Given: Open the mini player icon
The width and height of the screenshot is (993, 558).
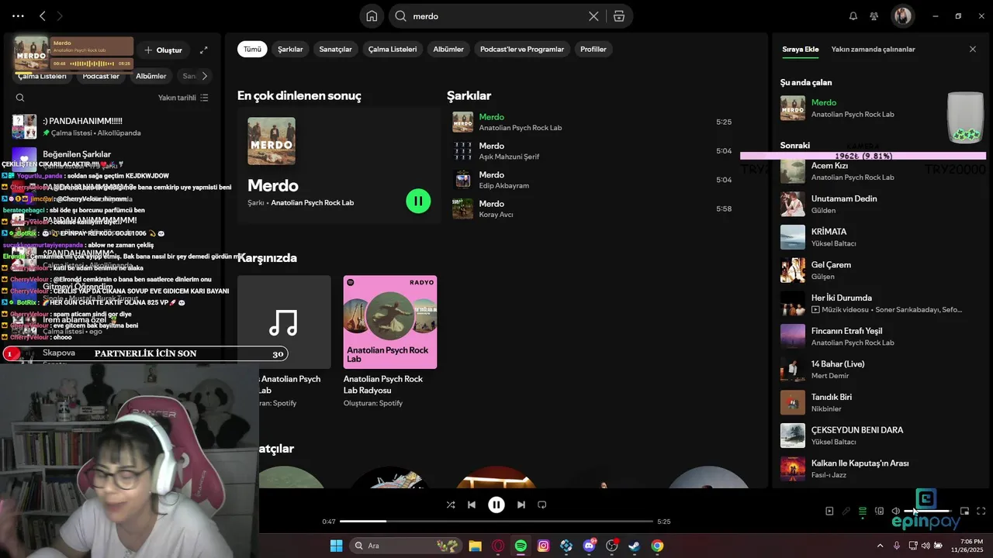Looking at the screenshot, I should (964, 511).
